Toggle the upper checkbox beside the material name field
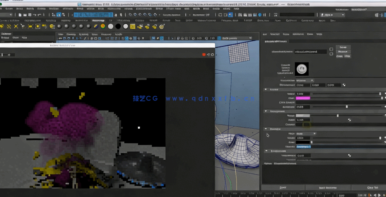 [331, 49]
